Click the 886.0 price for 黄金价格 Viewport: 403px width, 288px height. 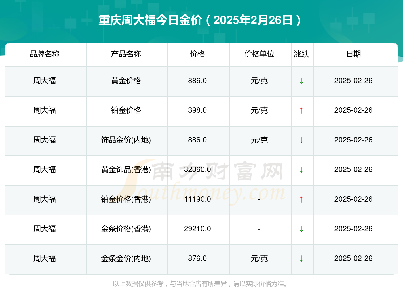197,81
